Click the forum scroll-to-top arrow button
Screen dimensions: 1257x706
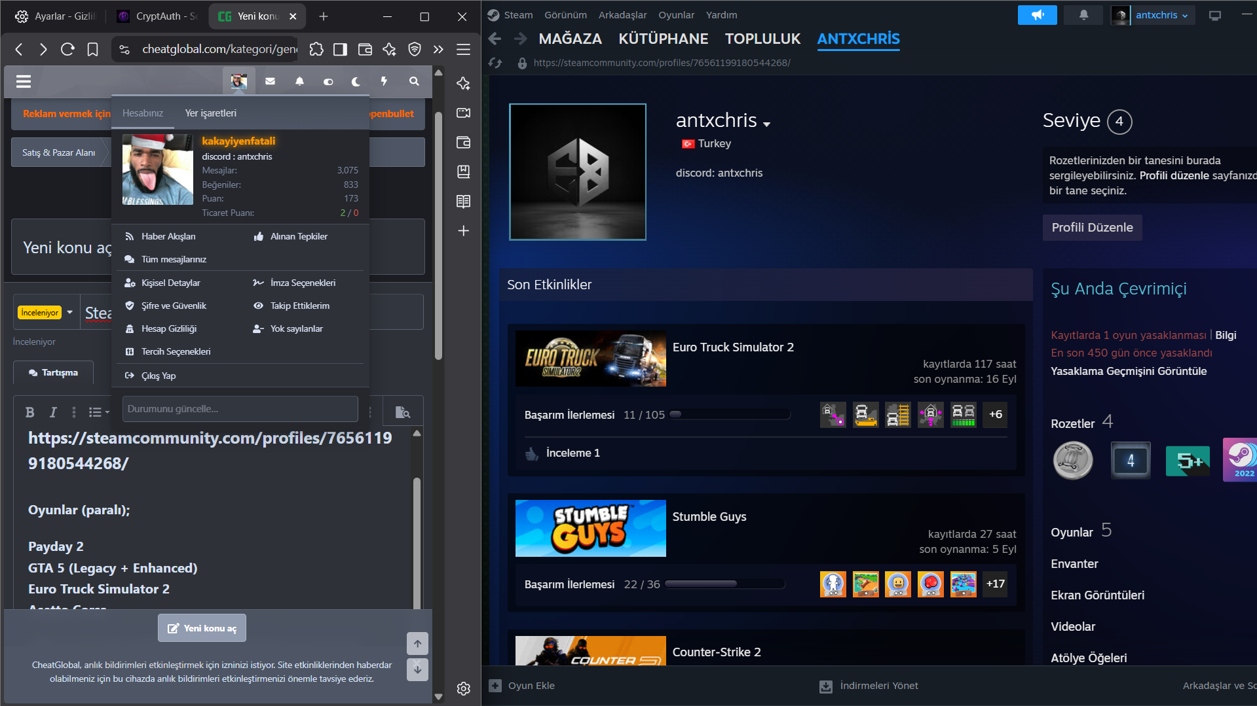click(x=417, y=644)
